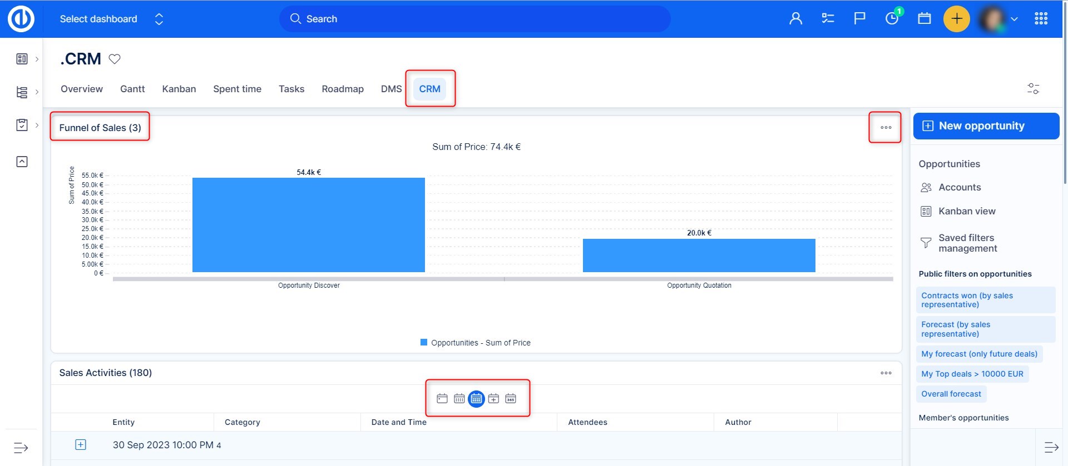Open the calendar icon in top bar
The height and width of the screenshot is (466, 1068).
coord(924,19)
